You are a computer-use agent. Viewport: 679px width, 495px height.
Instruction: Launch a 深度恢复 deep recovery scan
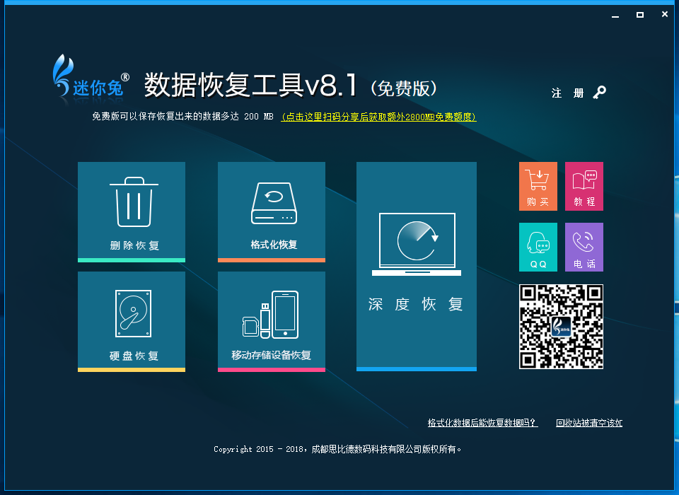click(x=416, y=267)
